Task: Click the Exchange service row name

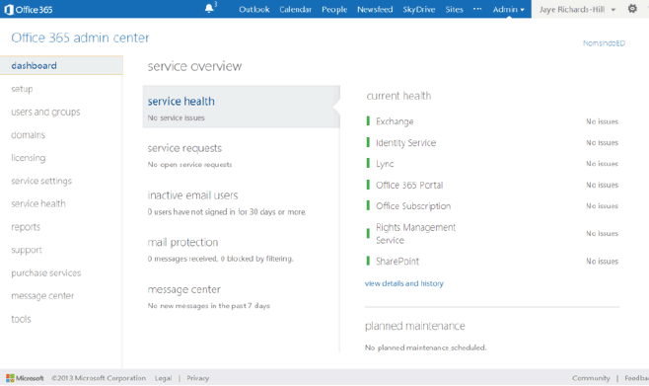Action: pyautogui.click(x=395, y=121)
